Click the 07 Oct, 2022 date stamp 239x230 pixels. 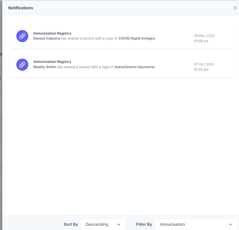[x=204, y=64]
